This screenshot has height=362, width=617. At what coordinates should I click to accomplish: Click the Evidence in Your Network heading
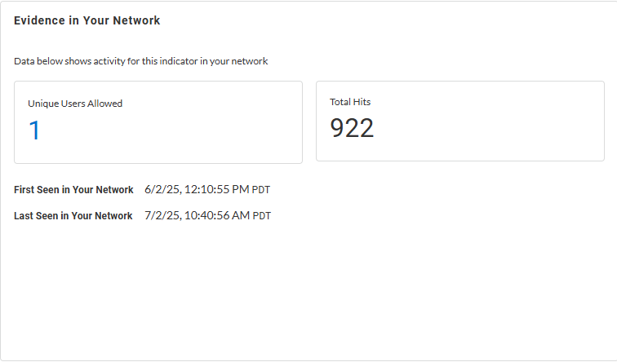[x=87, y=20]
